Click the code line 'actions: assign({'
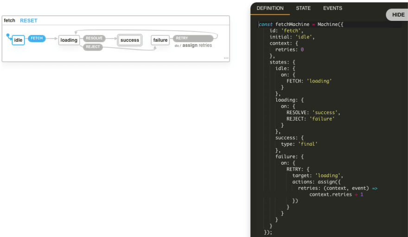The height and width of the screenshot is (237, 408). tap(316, 182)
